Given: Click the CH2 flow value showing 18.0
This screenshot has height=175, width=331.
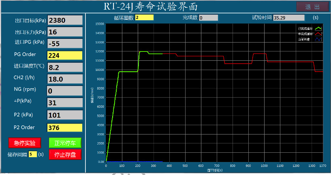Looking at the screenshot, I should (x=65, y=79).
